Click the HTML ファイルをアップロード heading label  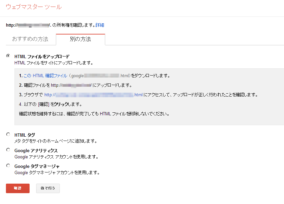pyautogui.click(x=42, y=57)
